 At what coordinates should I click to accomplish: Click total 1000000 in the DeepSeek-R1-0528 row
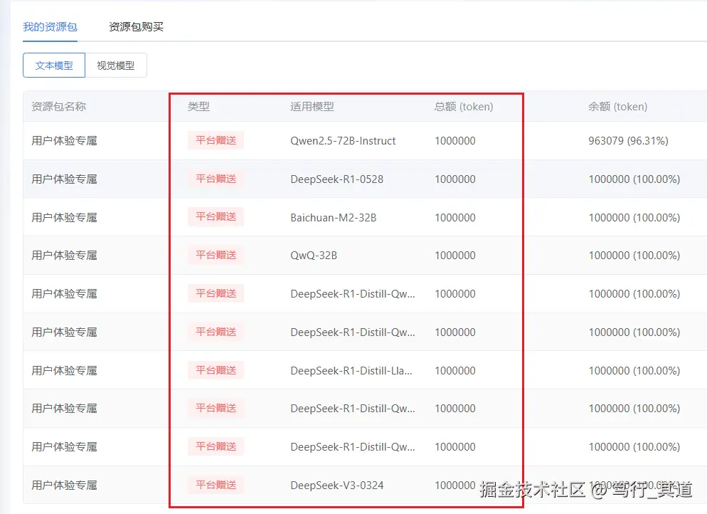click(x=455, y=179)
